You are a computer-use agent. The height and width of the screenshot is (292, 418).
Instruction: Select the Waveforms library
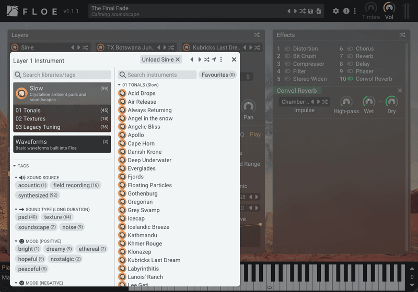pos(62,144)
